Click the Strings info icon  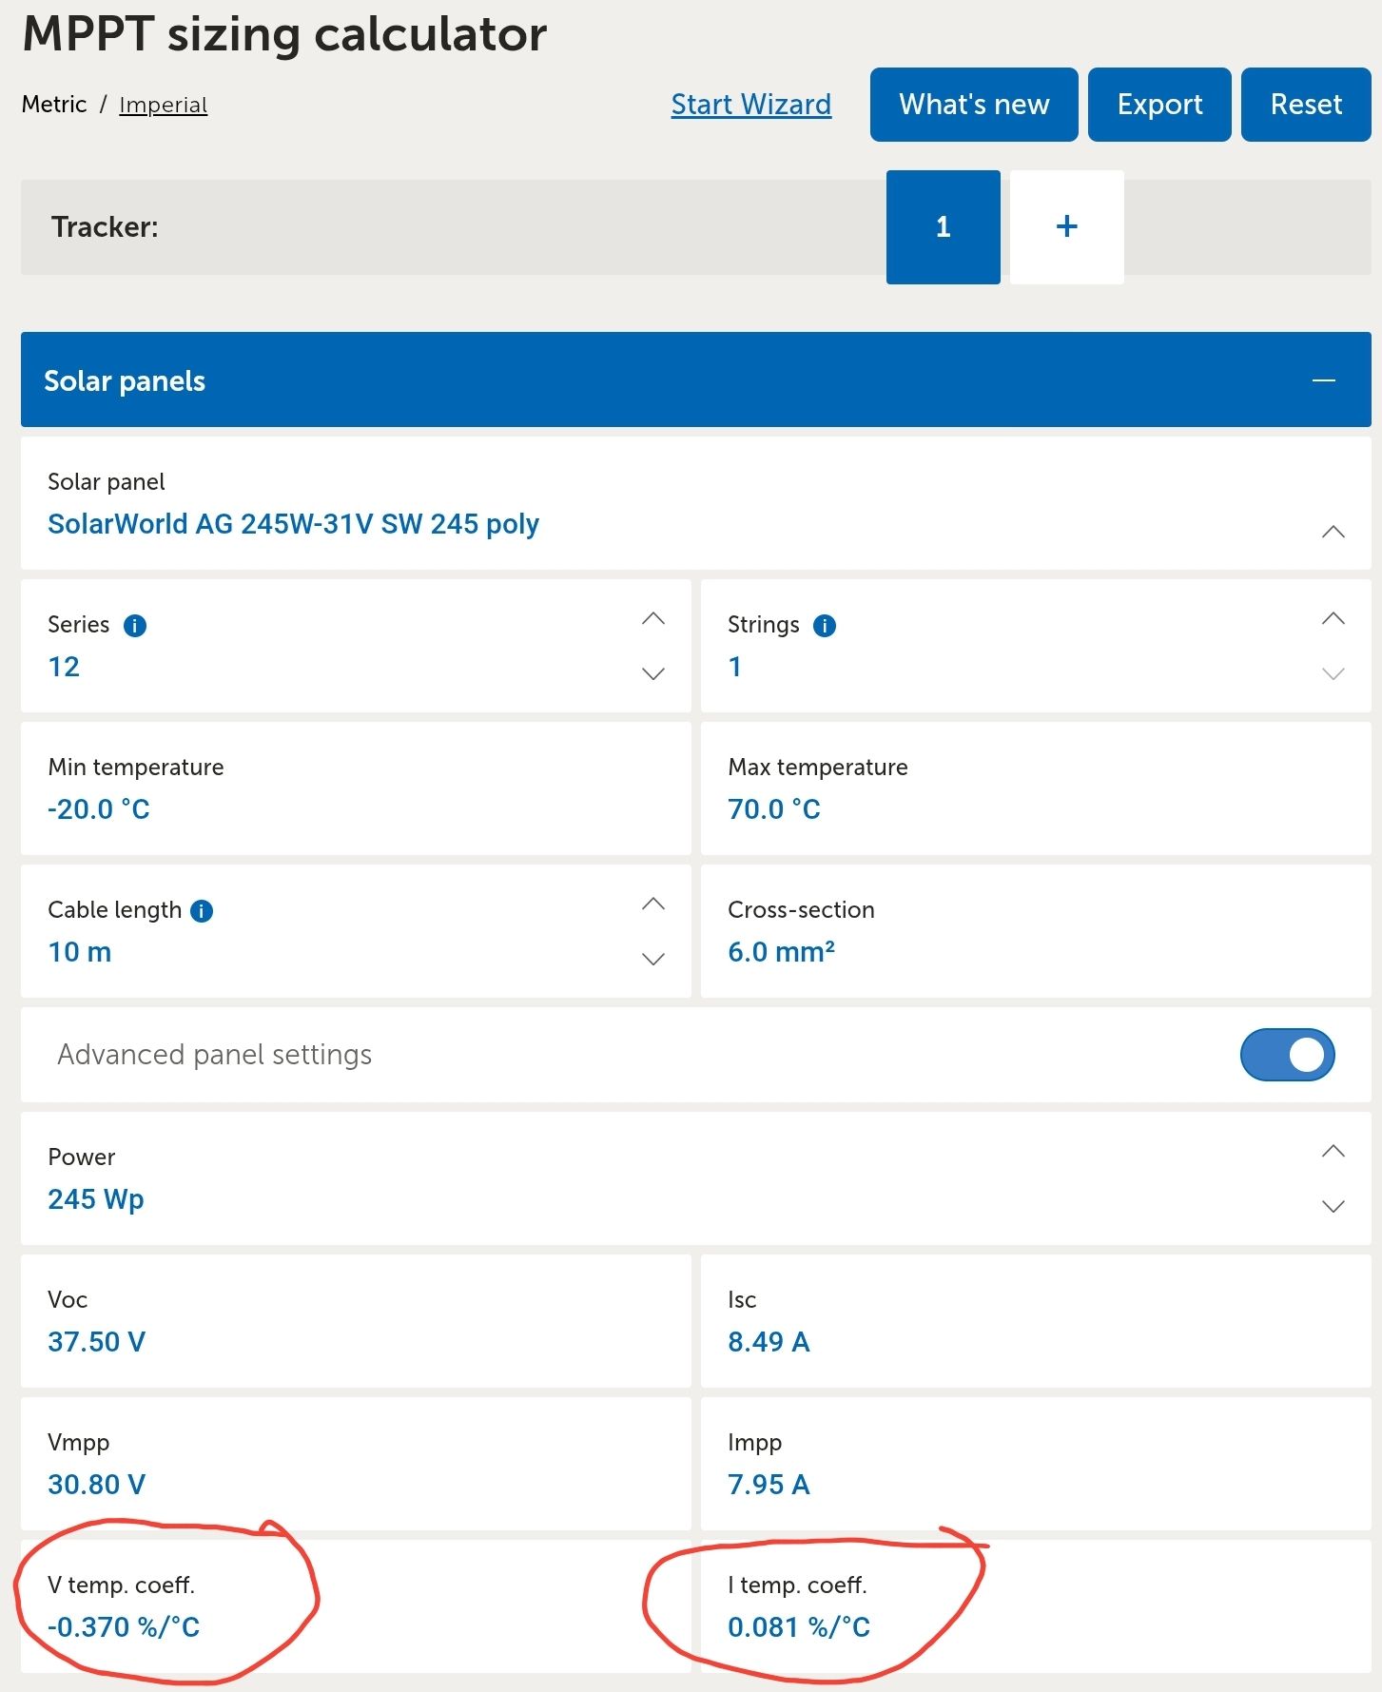tap(825, 626)
